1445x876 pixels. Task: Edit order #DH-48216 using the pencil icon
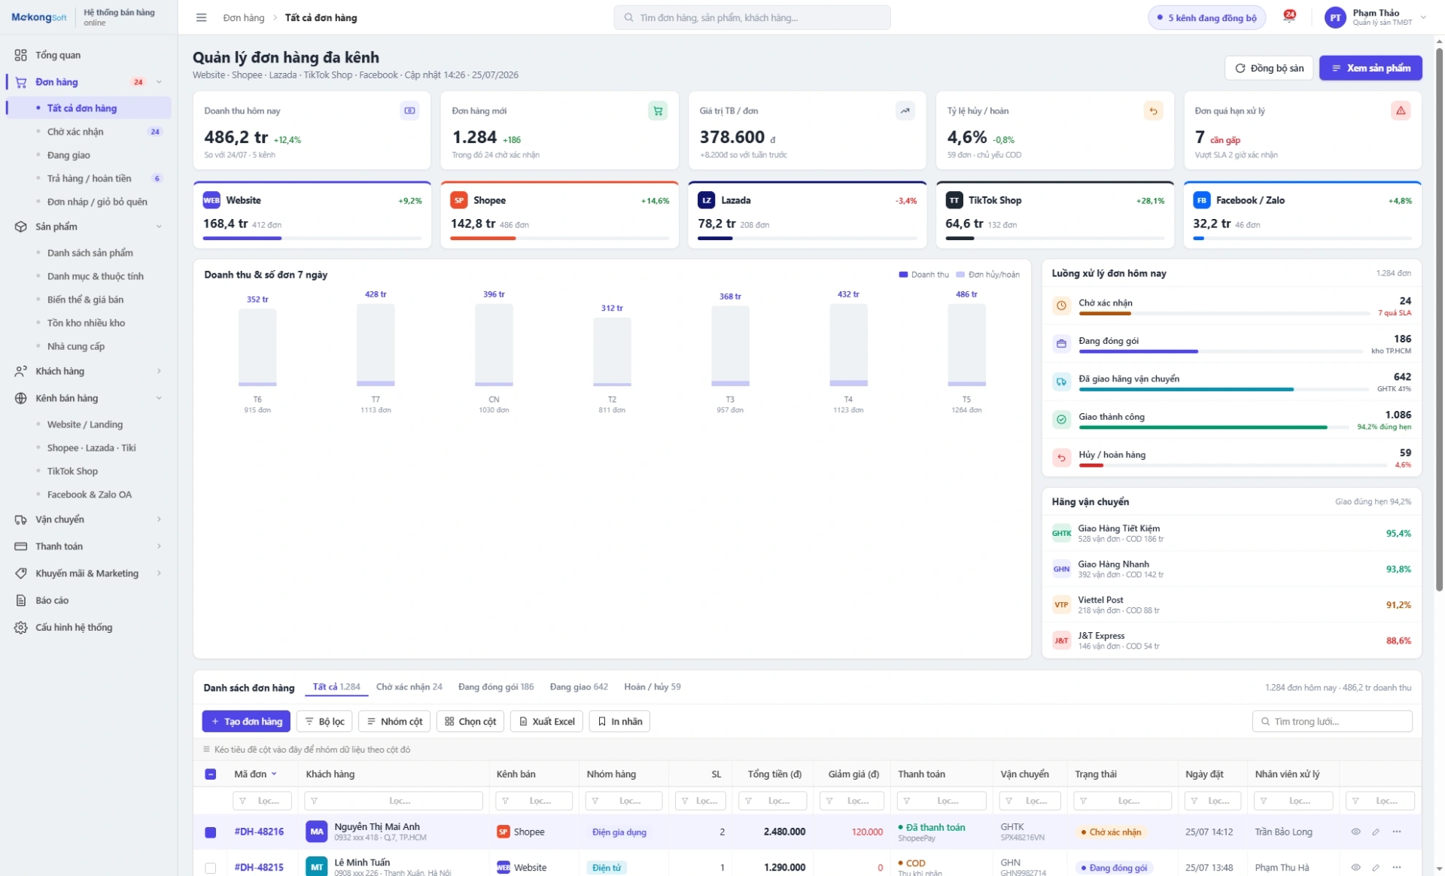(1376, 832)
